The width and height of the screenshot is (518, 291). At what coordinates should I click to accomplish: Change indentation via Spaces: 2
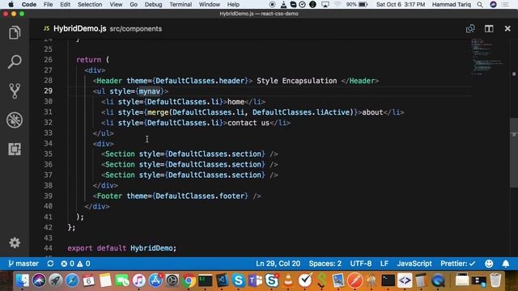click(325, 264)
